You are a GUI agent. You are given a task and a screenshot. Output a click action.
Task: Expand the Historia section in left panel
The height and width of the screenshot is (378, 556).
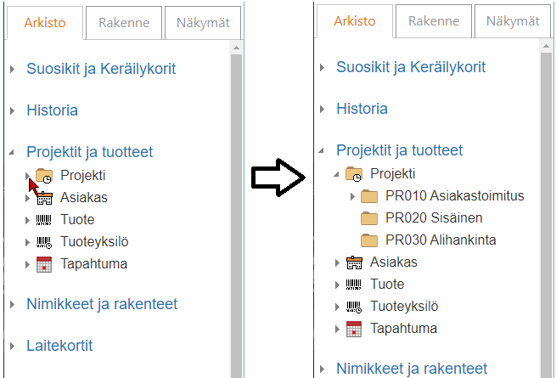(x=12, y=110)
